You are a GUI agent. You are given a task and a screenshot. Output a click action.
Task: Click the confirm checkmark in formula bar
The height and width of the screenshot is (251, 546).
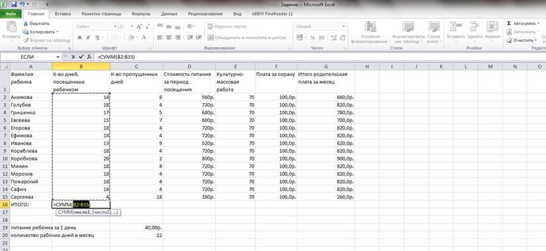pos(81,57)
